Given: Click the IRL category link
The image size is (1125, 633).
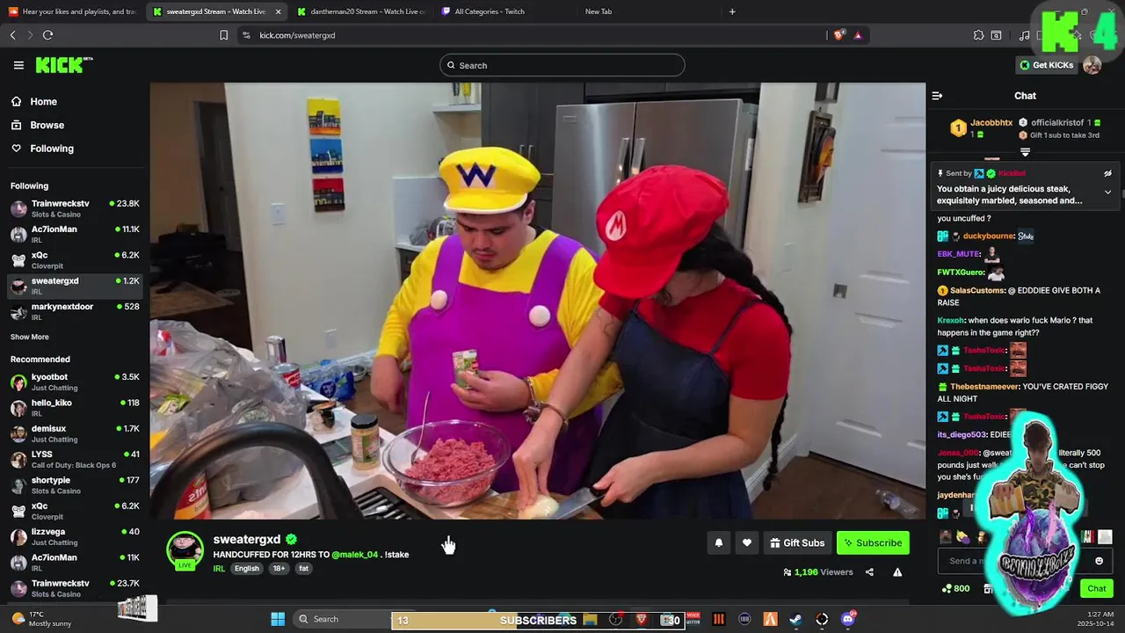Looking at the screenshot, I should click(219, 569).
